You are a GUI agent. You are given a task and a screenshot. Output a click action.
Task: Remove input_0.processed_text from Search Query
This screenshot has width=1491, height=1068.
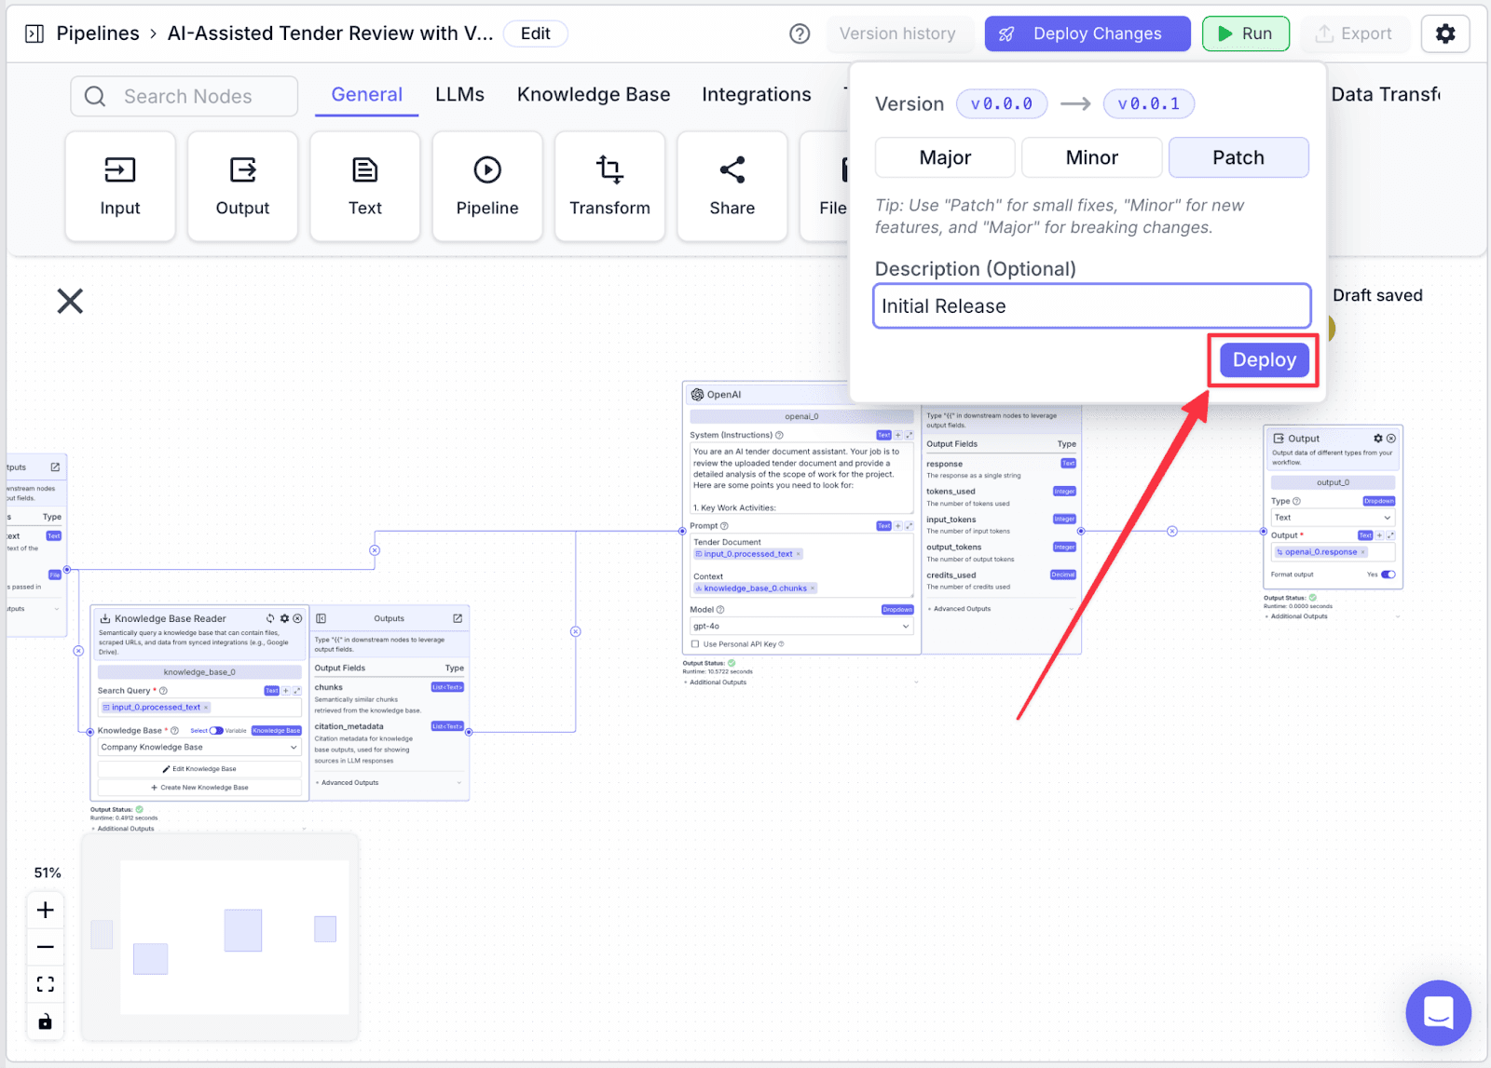point(206,708)
